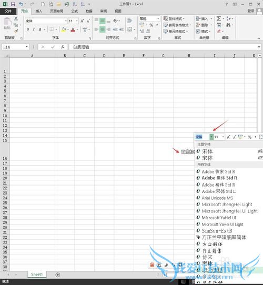Click the Cut scissors icon
This screenshot has height=285, width=263.
16,18
